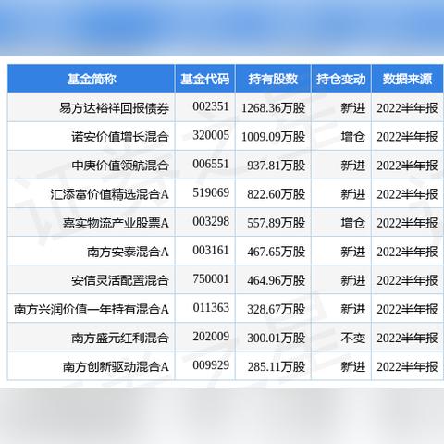The width and height of the screenshot is (444, 444).
Task: Select fund name 汇添富价值精选混合A
Action: [x=110, y=194]
